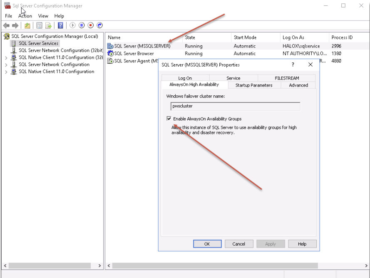Open the blue Help question-mark toolbar icon
The width and height of the screenshot is (370, 278).
tap(60, 25)
